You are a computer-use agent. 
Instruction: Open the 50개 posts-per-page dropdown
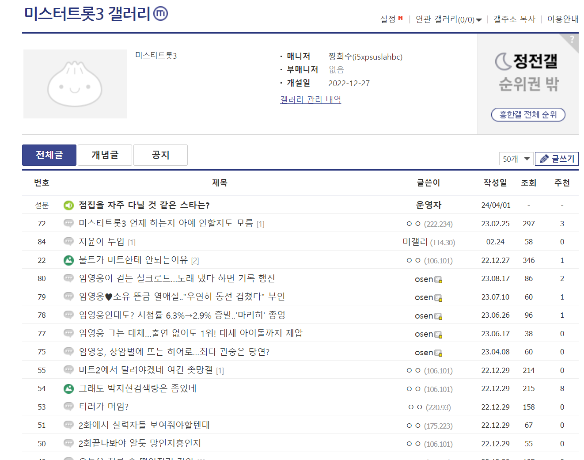[516, 159]
